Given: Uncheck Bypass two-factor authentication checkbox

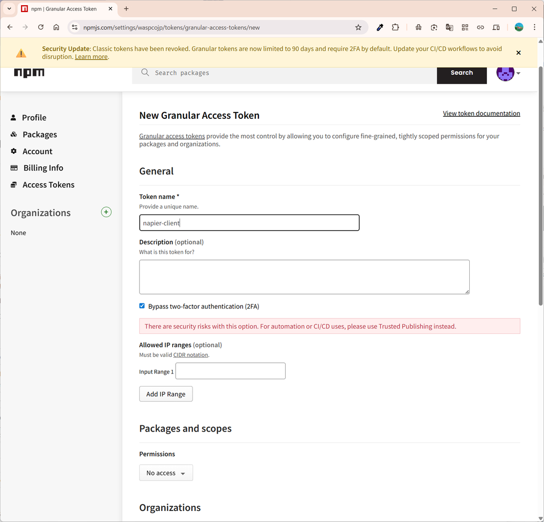Looking at the screenshot, I should coord(142,306).
